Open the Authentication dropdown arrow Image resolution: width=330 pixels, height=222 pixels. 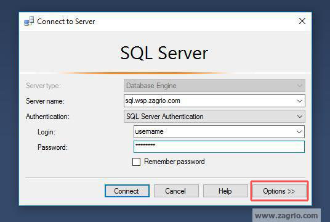click(300, 117)
